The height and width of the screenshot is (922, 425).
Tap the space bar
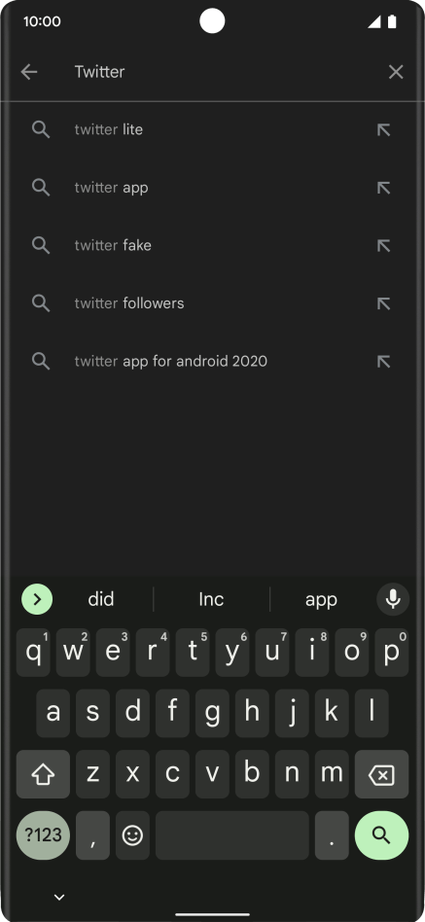231,835
